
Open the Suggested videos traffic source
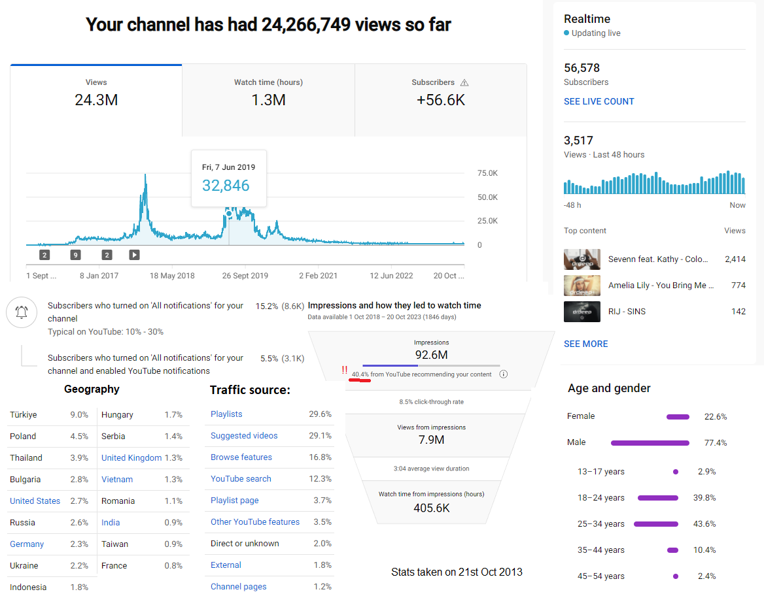(x=243, y=435)
